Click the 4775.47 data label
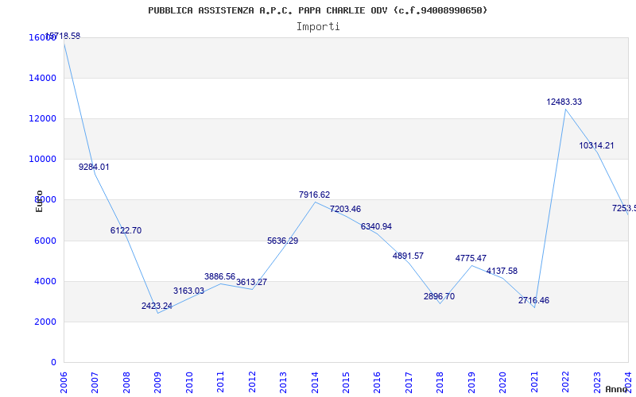 pyautogui.click(x=471, y=258)
